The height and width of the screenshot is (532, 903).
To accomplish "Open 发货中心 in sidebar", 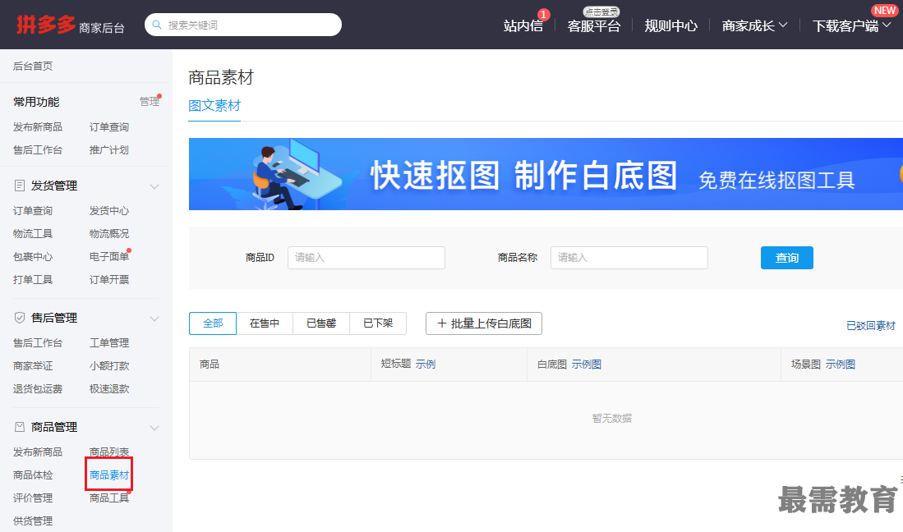I will pos(108,211).
